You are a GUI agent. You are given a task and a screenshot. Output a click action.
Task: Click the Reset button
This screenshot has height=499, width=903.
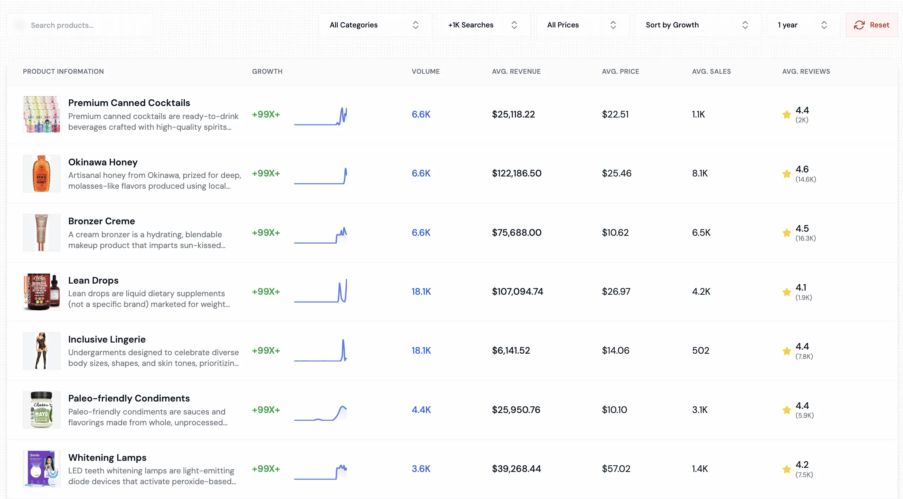pos(871,25)
